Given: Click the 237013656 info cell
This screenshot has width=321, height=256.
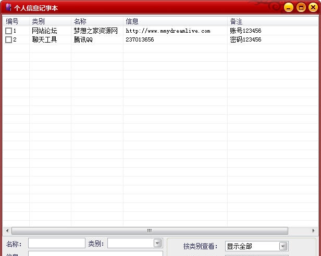Looking at the screenshot, I should [140, 39].
